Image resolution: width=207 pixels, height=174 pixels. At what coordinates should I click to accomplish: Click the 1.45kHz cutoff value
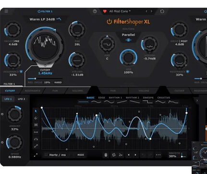pyautogui.click(x=45, y=73)
